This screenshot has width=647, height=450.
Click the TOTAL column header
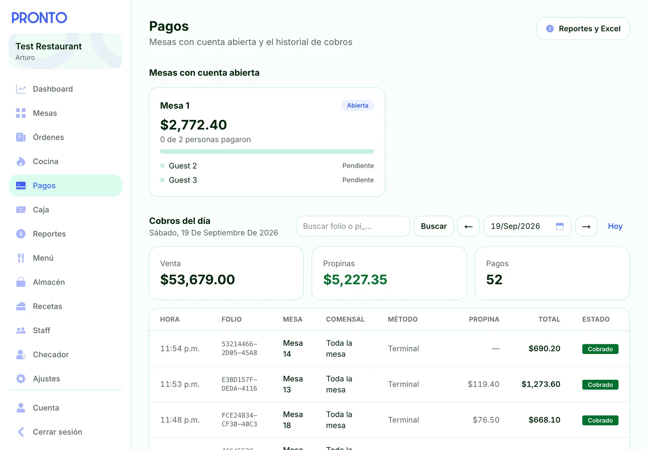pos(549,319)
